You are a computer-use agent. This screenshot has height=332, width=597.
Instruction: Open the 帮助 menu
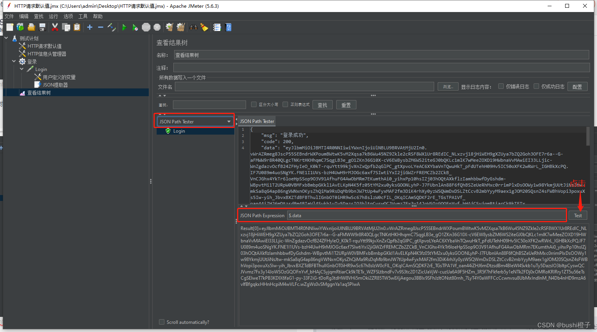[98, 16]
